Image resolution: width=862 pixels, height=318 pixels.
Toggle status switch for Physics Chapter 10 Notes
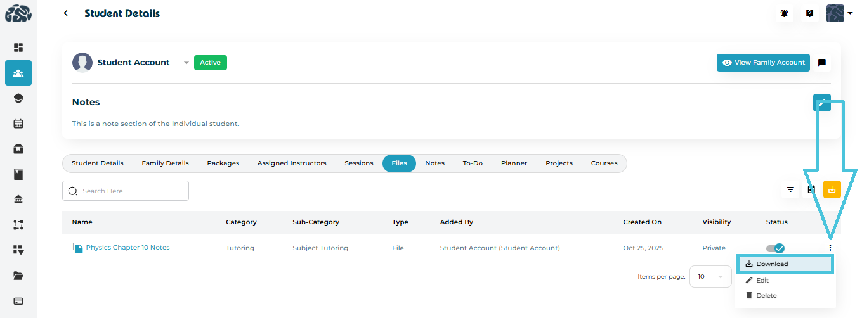coord(775,248)
